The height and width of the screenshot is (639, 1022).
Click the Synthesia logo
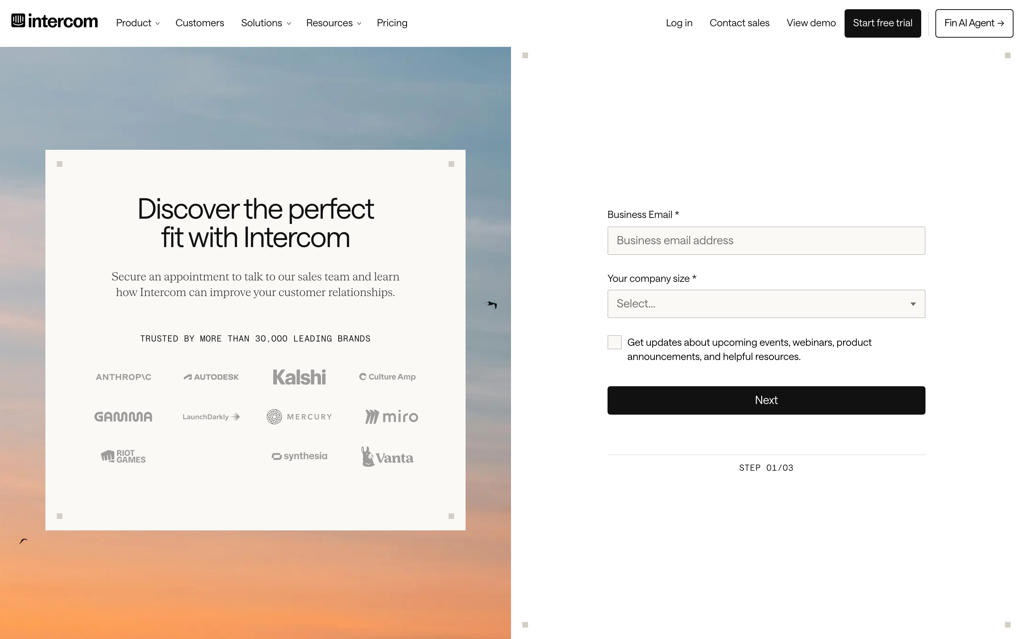(300, 456)
